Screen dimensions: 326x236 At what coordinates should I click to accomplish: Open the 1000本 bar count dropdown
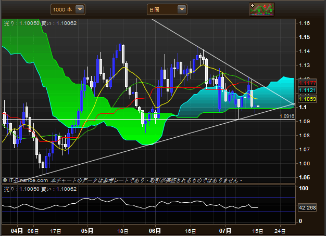[68, 9]
